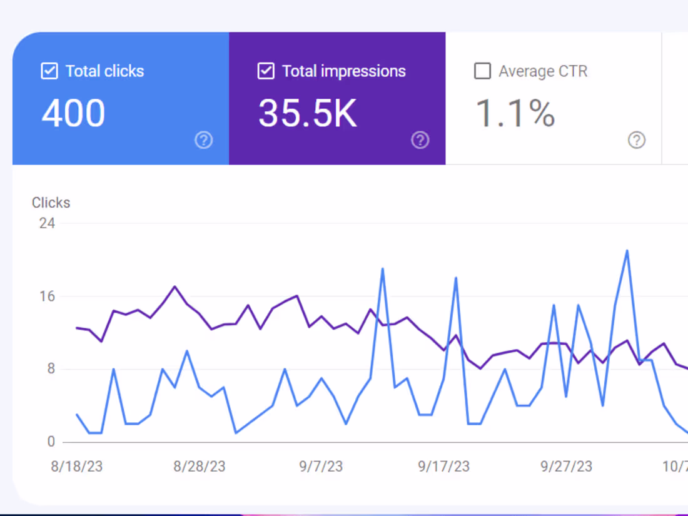The image size is (688, 516).
Task: Uncheck the Total clicks checkbox
Action: pos(49,71)
